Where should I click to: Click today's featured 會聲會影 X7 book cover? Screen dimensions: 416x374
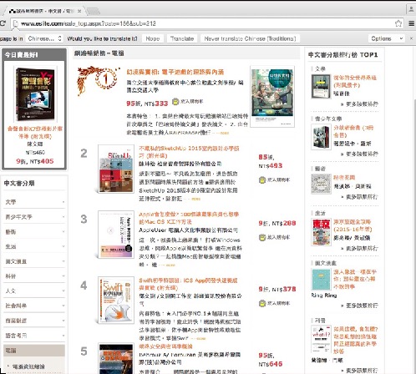point(35,93)
